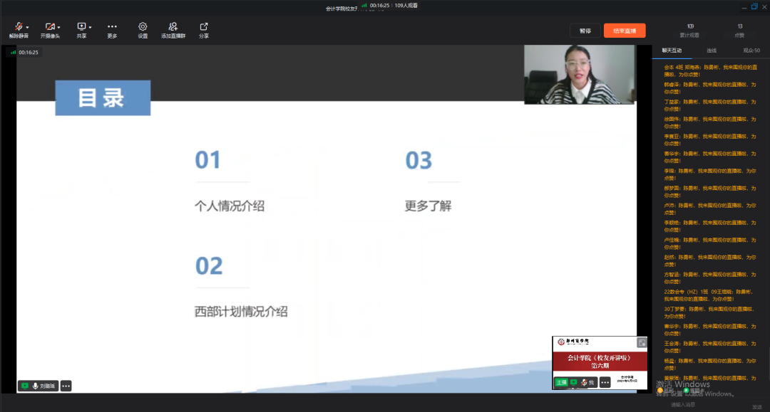Image resolution: width=770 pixels, height=412 pixels.
Task: Switch to the 连线 tab
Action: pos(711,51)
